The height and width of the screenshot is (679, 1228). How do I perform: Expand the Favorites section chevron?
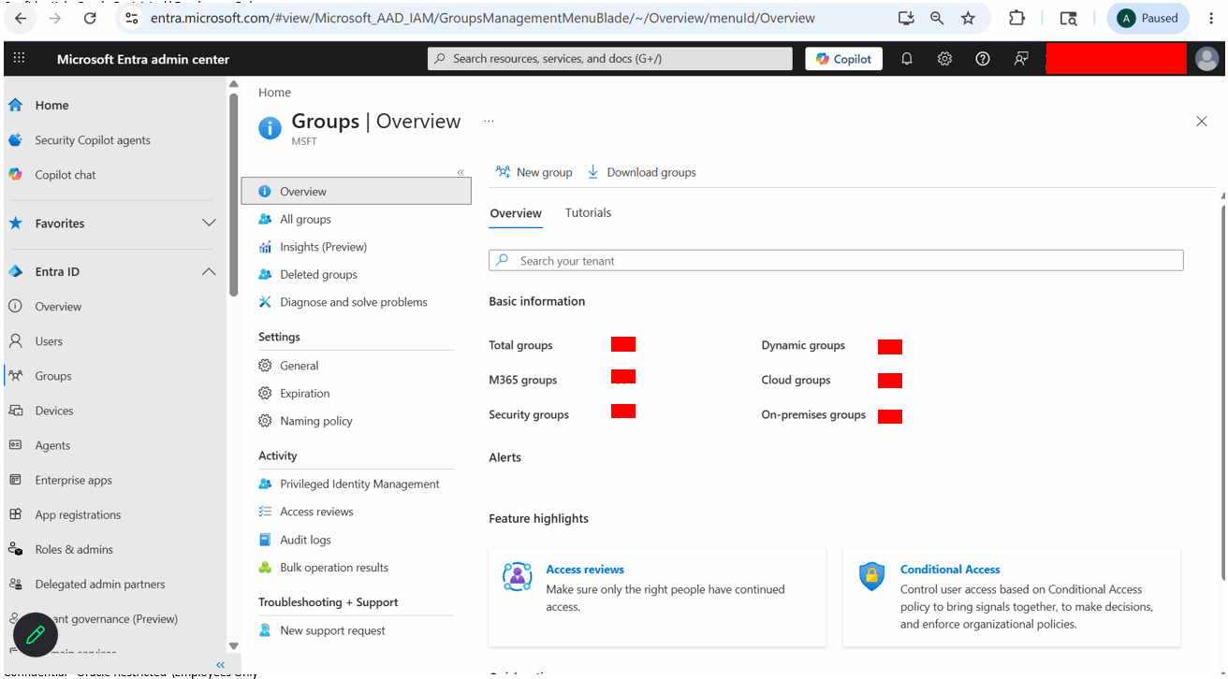209,224
